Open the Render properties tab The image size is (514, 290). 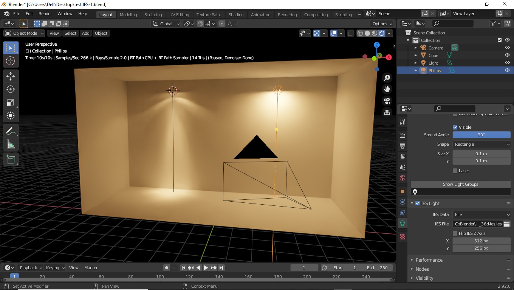(x=403, y=136)
